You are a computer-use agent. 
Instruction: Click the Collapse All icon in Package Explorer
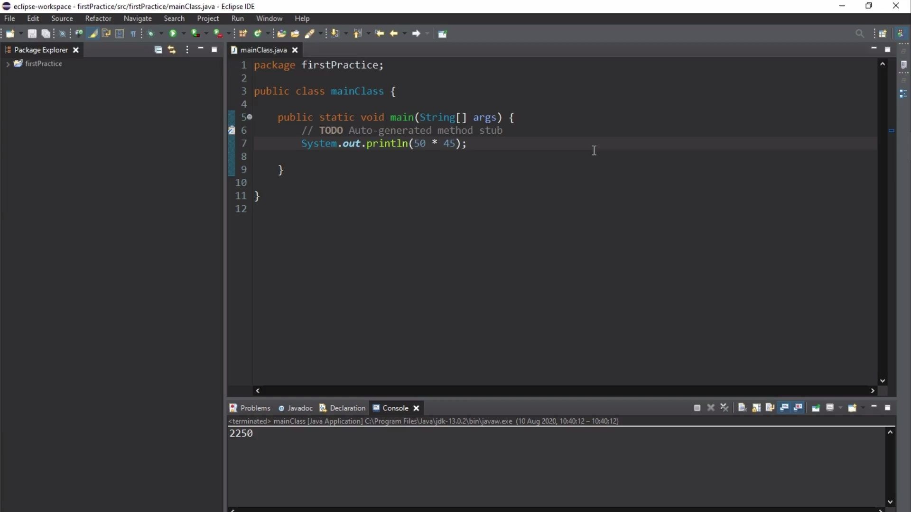point(158,50)
